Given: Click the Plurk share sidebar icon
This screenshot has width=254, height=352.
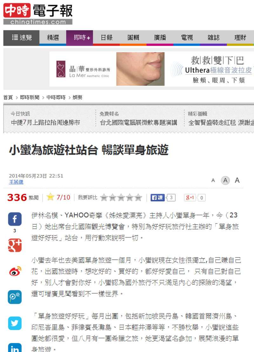Looking at the screenshot, I should tap(15, 297).
